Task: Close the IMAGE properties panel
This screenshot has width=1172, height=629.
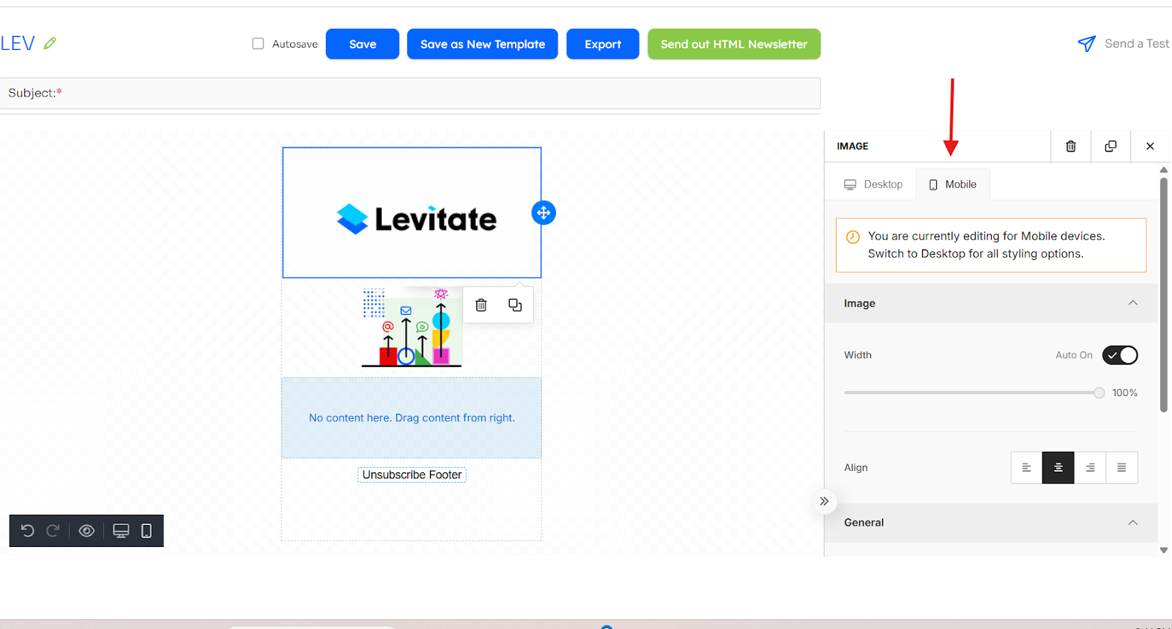Action: [1150, 146]
